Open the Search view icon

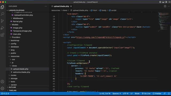pyautogui.click(x=2, y=14)
